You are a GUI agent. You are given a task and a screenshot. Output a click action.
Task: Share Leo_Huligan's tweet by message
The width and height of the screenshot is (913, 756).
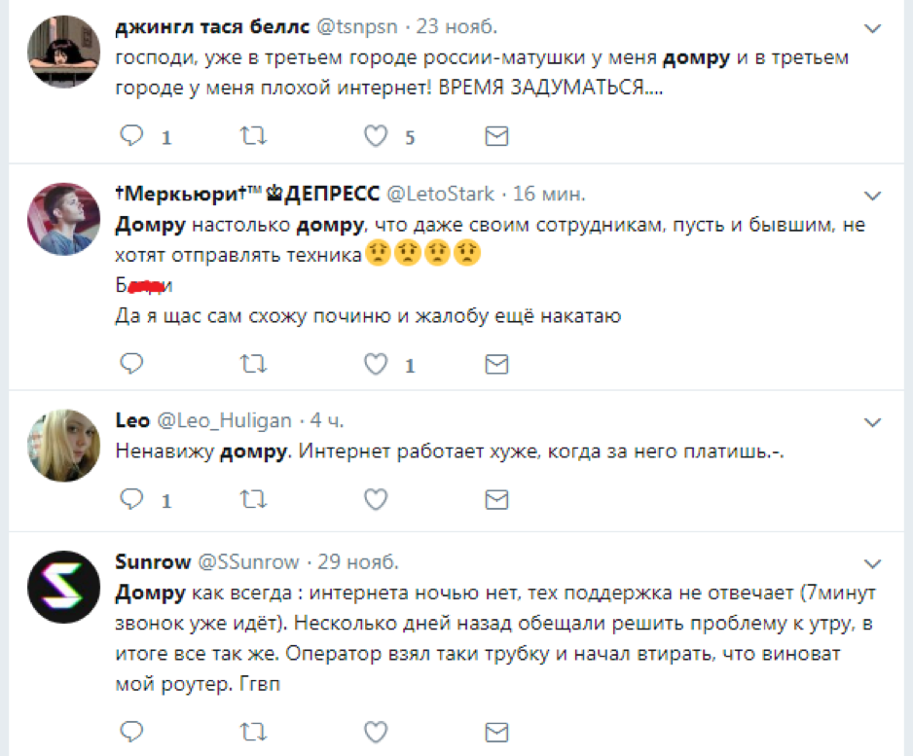496,500
